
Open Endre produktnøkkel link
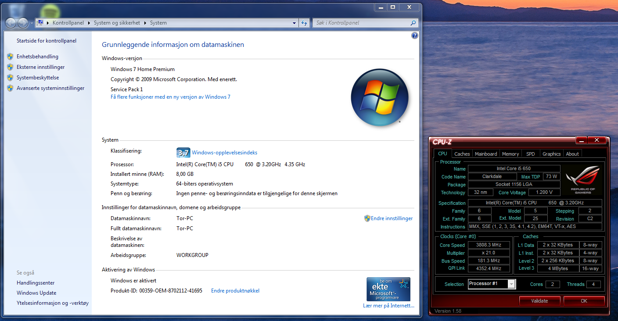[x=235, y=291]
